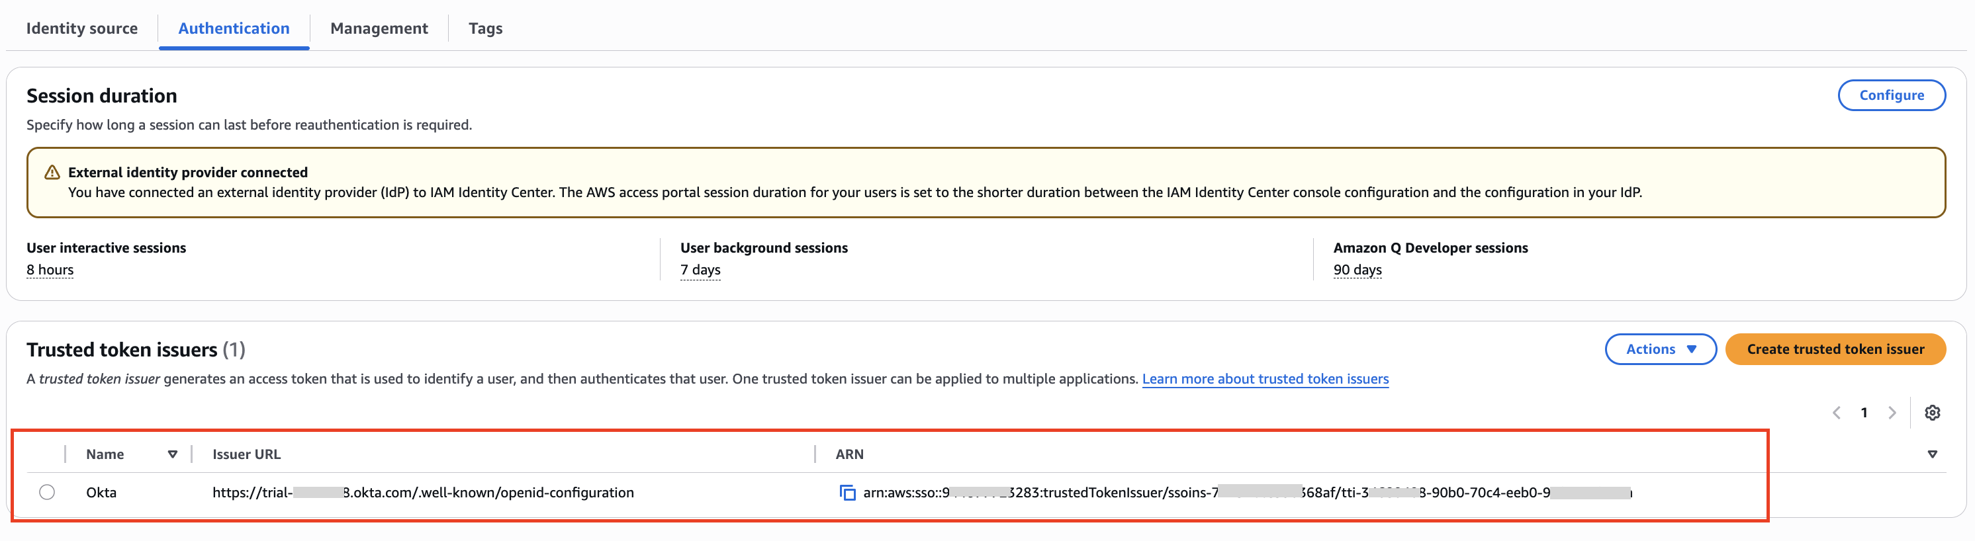1975x541 pixels.
Task: Click Configure session duration button
Action: pos(1891,95)
